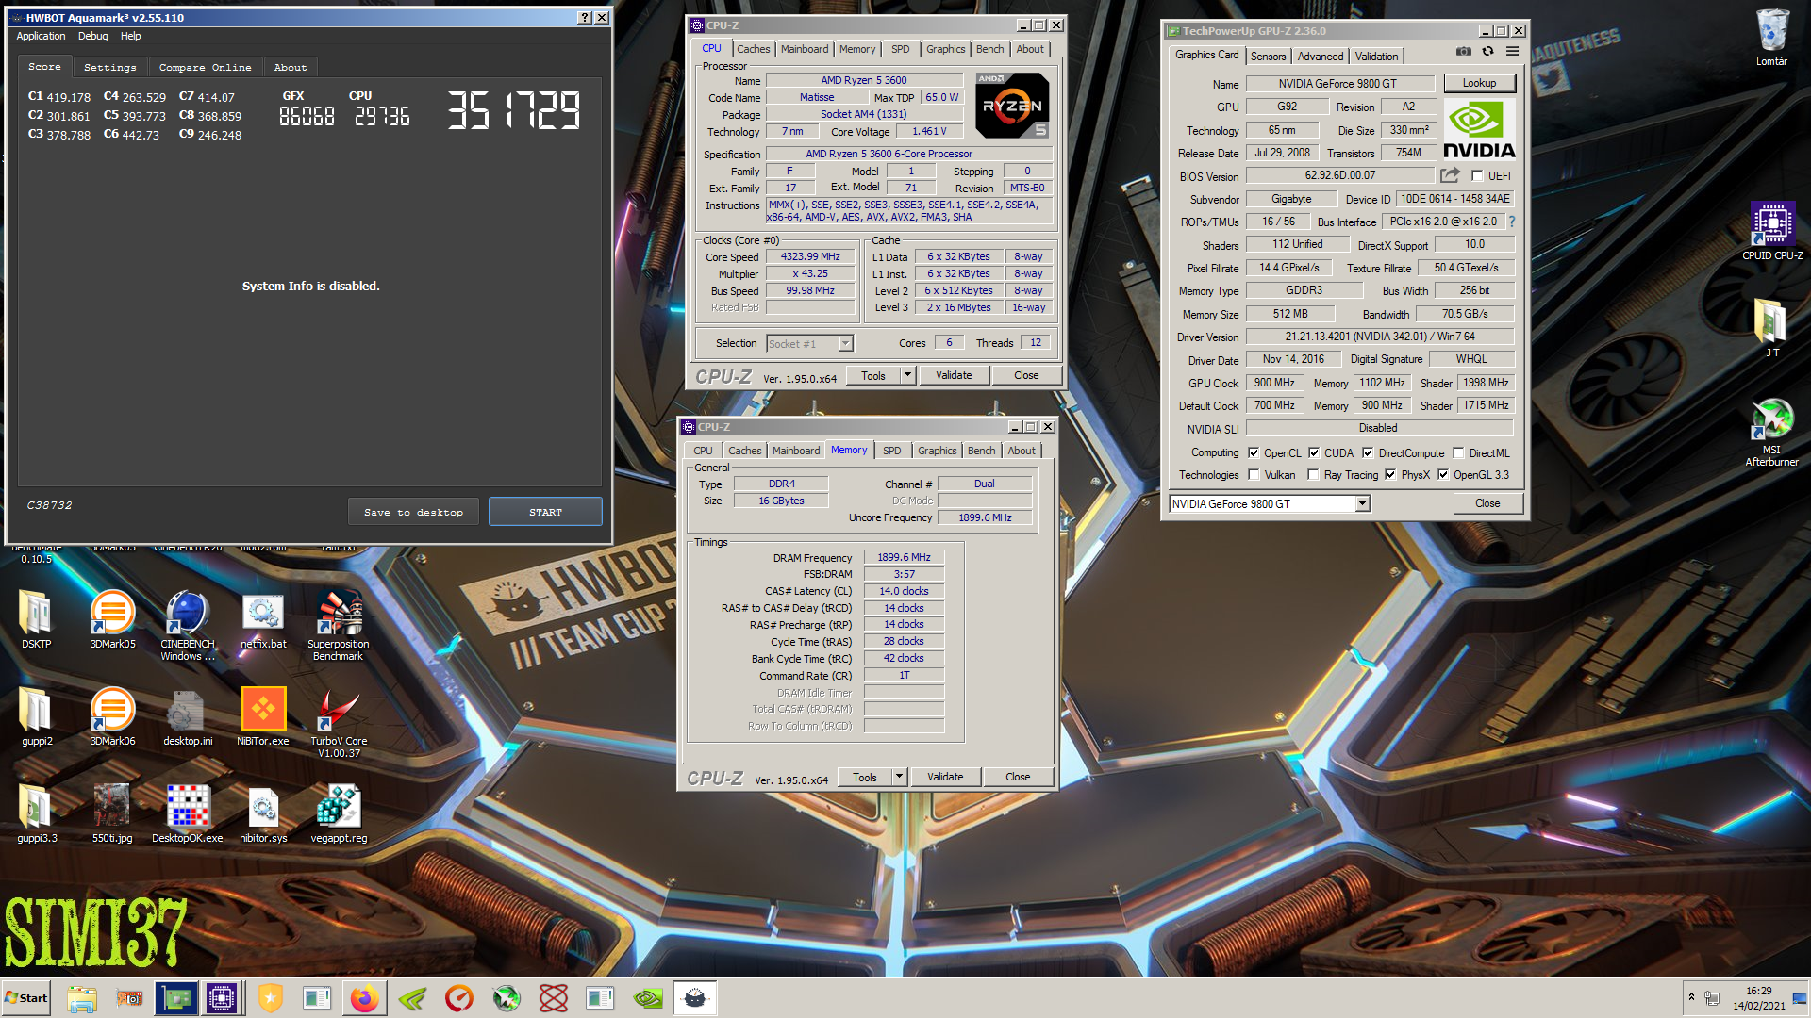Toggle DirectCompute checkbox in GPU-Z
This screenshot has width=1811, height=1018.
click(1368, 452)
